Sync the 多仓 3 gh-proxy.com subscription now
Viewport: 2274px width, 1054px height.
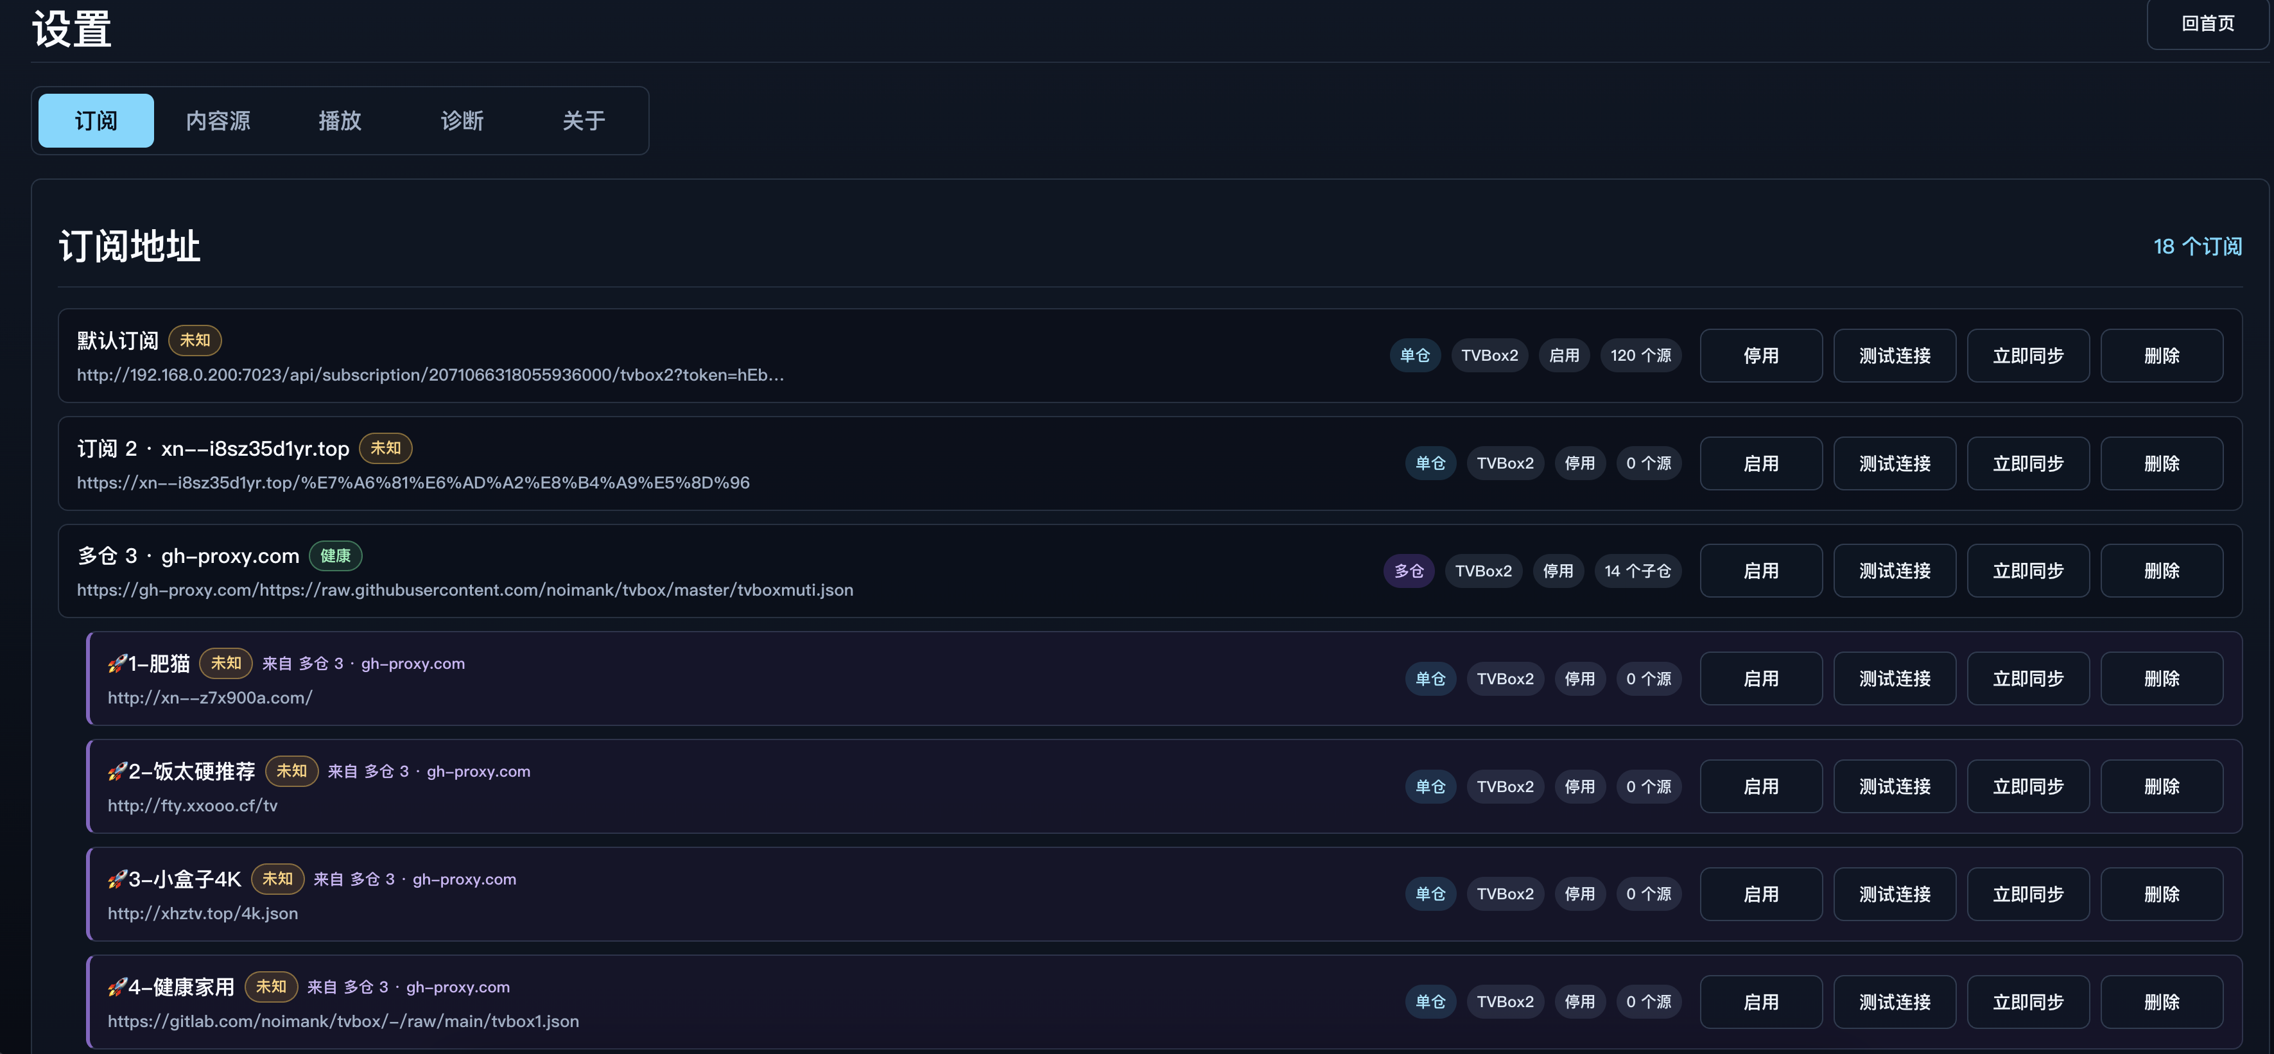point(2027,571)
